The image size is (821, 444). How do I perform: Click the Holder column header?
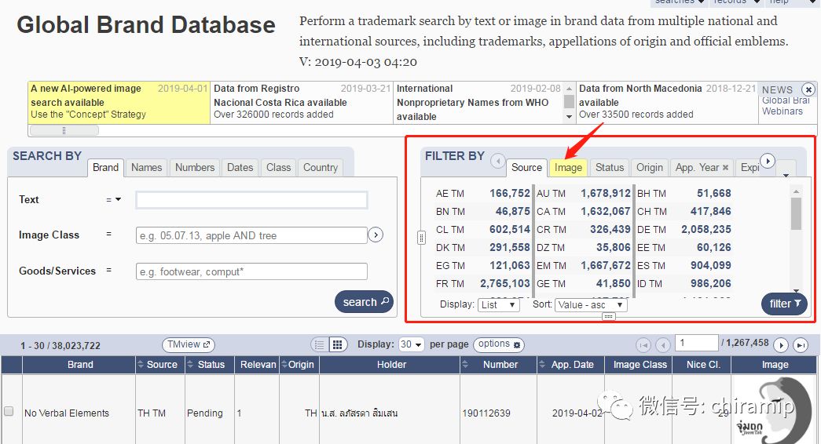pos(391,365)
